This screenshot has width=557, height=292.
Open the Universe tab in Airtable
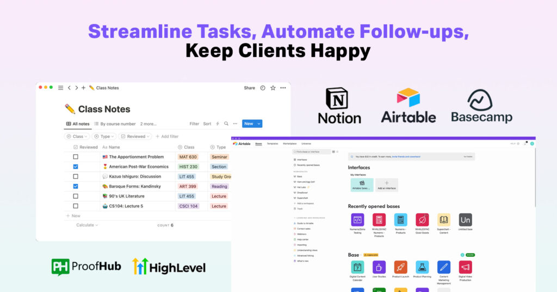[x=306, y=143]
